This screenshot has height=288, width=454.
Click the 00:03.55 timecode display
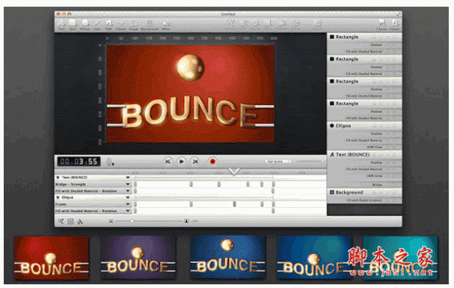pyautogui.click(x=79, y=161)
